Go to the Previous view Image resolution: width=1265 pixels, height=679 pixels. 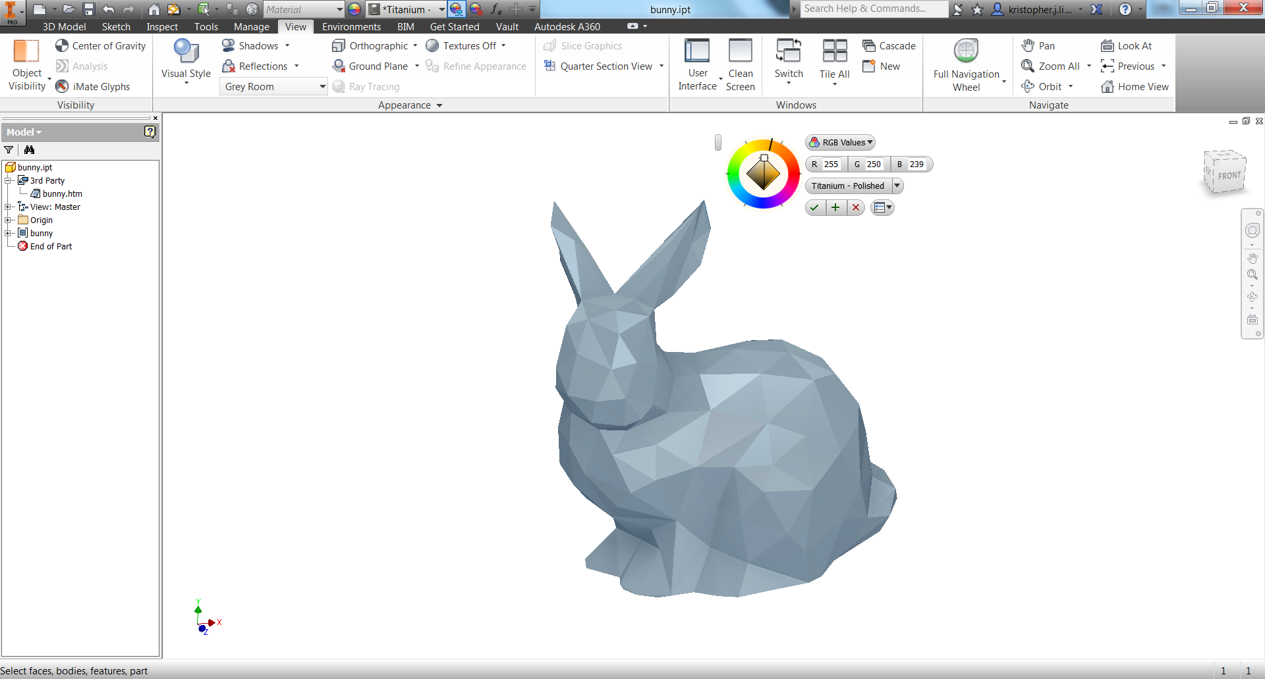1128,66
